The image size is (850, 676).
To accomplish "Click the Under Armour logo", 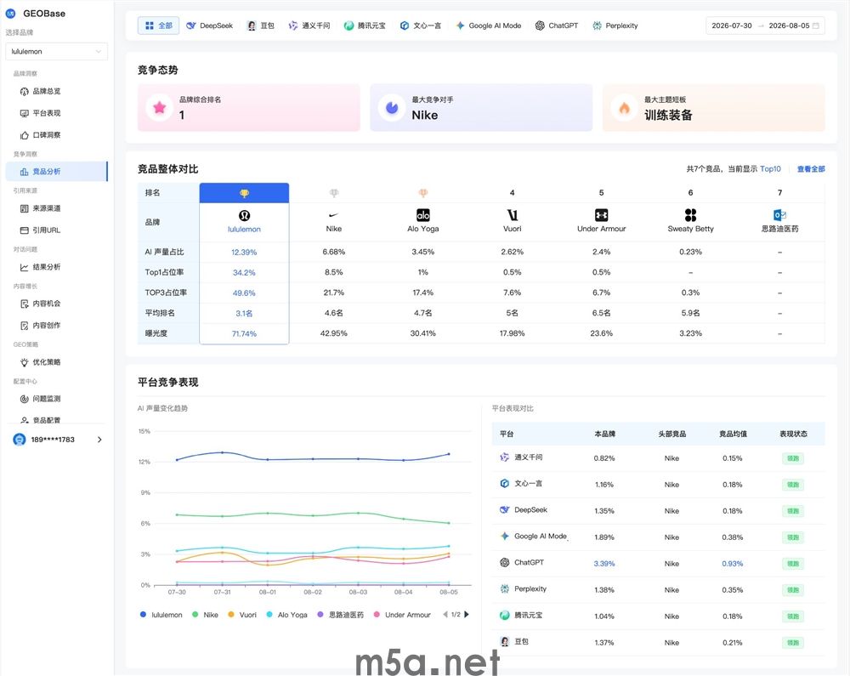I will coord(601,215).
